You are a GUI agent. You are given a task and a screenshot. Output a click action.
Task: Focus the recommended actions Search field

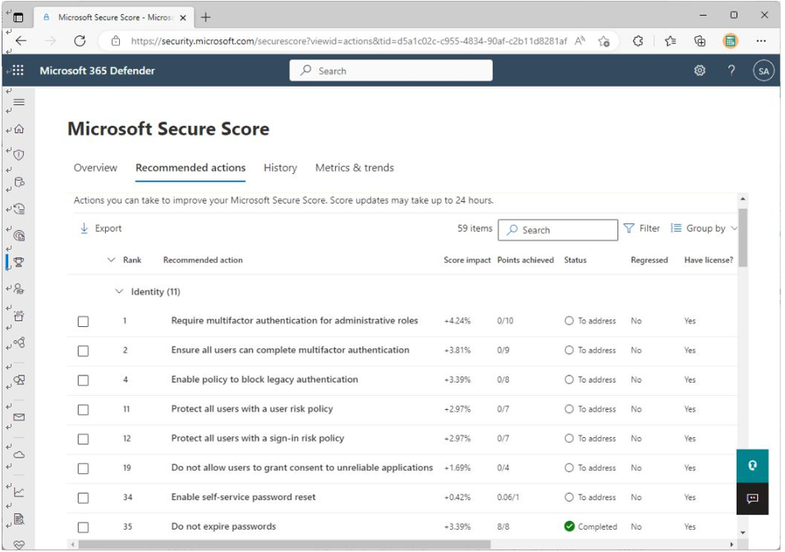[558, 230]
